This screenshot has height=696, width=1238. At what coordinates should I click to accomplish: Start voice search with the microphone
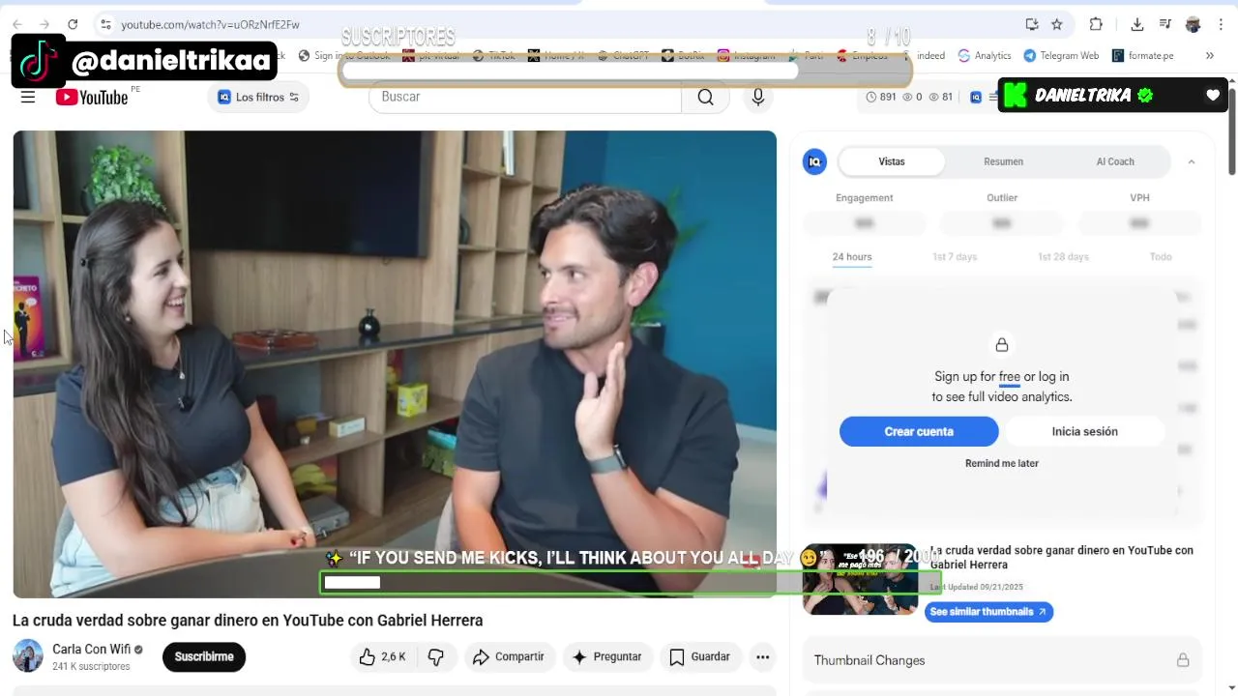[x=758, y=97]
